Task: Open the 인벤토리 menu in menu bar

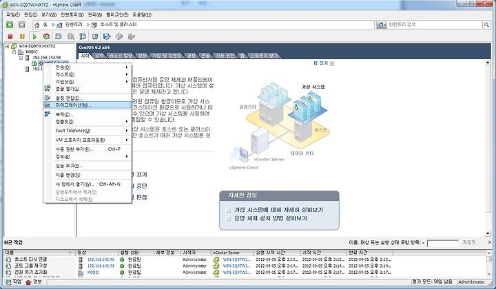Action: (72, 15)
